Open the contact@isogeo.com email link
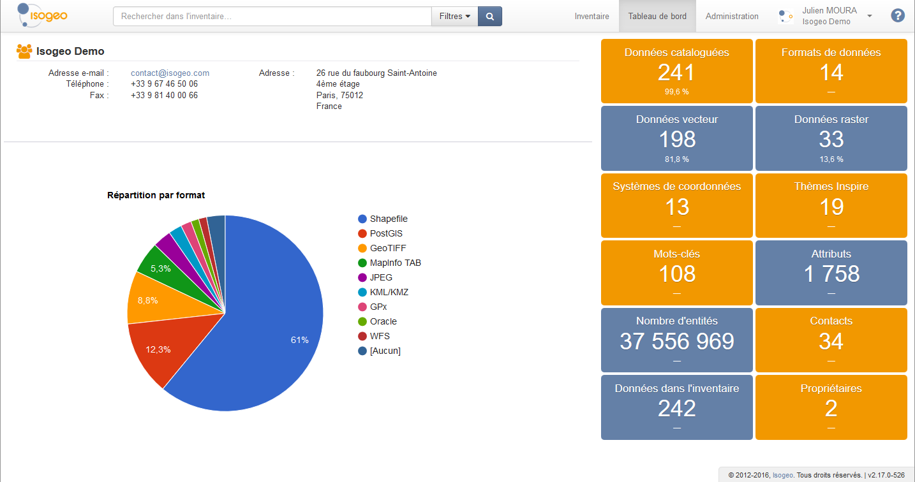This screenshot has height=482, width=915. click(170, 73)
